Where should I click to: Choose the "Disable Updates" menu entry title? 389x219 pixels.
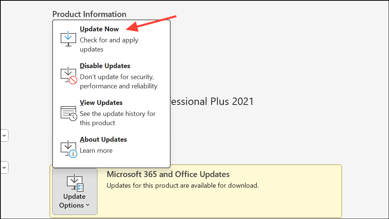click(105, 66)
